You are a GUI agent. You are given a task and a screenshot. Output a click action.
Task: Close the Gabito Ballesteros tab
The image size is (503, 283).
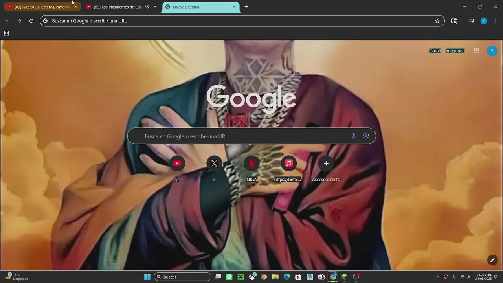pyautogui.click(x=76, y=7)
